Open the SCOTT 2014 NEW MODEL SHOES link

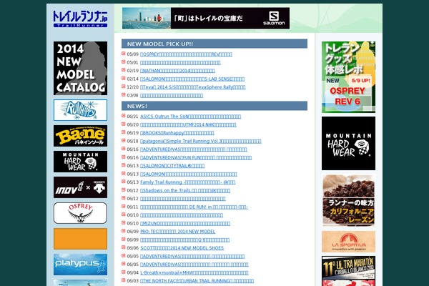pos(182,247)
